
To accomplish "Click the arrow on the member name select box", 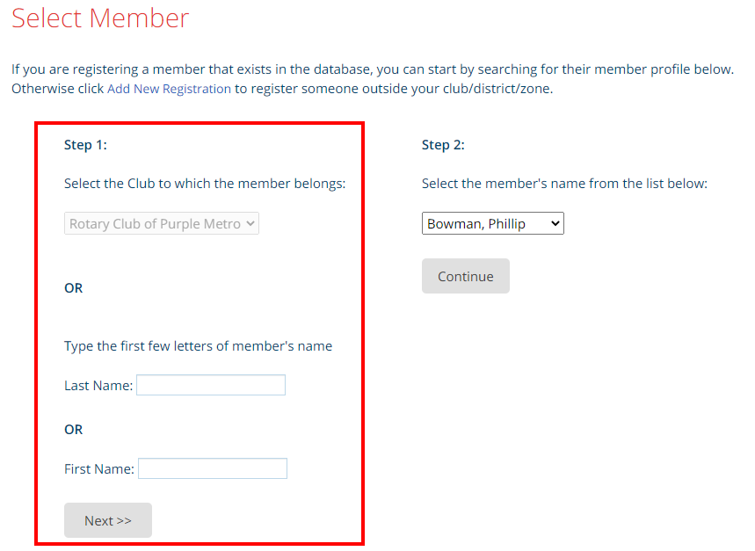I will pyautogui.click(x=554, y=224).
